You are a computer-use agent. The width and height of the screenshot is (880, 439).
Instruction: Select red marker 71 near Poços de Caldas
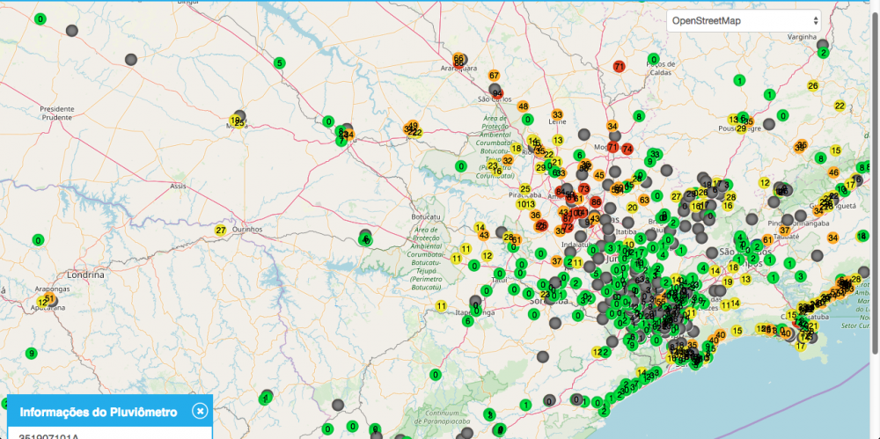(x=620, y=67)
